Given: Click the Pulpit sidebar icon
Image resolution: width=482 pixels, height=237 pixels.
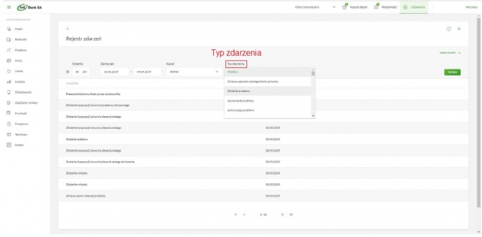Looking at the screenshot, I should click(8, 29).
